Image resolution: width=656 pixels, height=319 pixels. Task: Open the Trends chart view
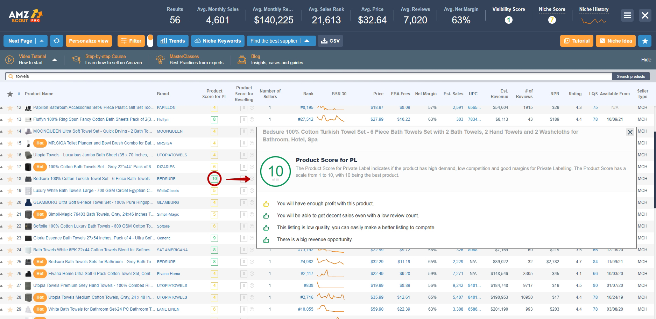coord(173,41)
